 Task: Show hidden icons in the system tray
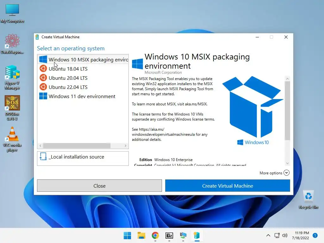(268, 235)
